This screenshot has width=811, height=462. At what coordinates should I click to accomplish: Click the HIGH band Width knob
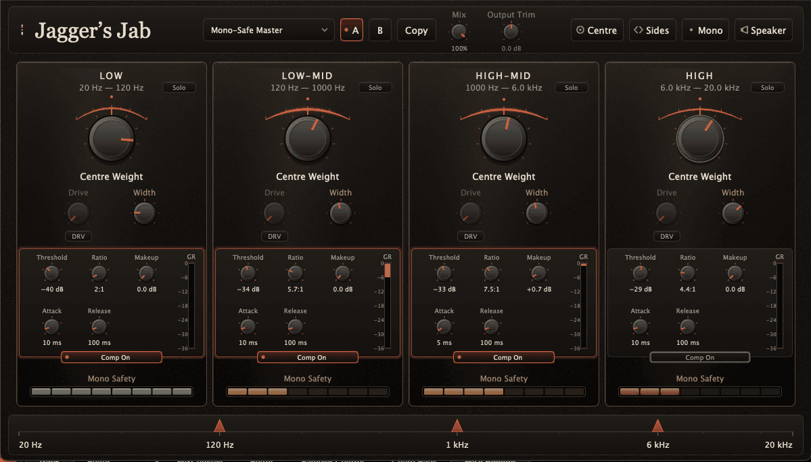click(733, 212)
